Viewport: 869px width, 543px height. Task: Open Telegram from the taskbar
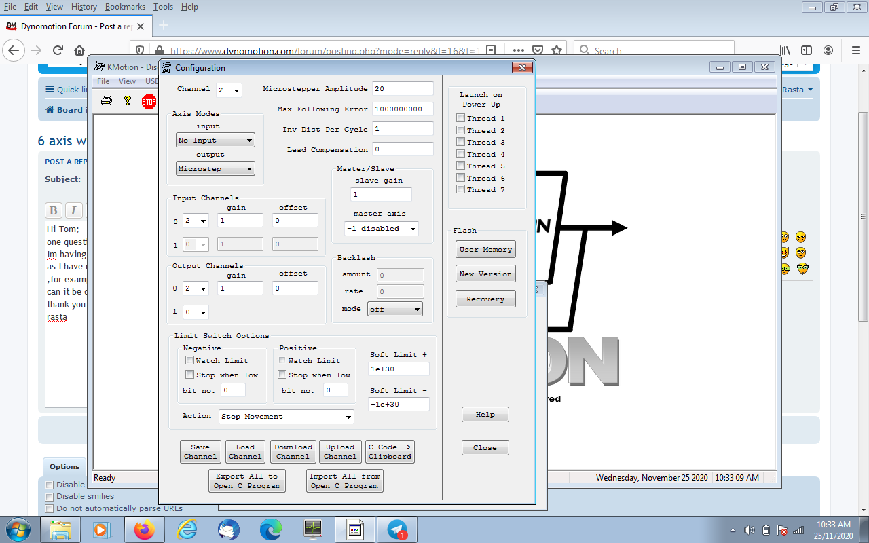pos(396,529)
